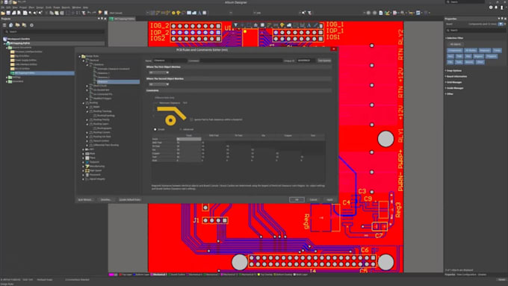
Task: Click the Test Queries button
Action: pyautogui.click(x=324, y=60)
